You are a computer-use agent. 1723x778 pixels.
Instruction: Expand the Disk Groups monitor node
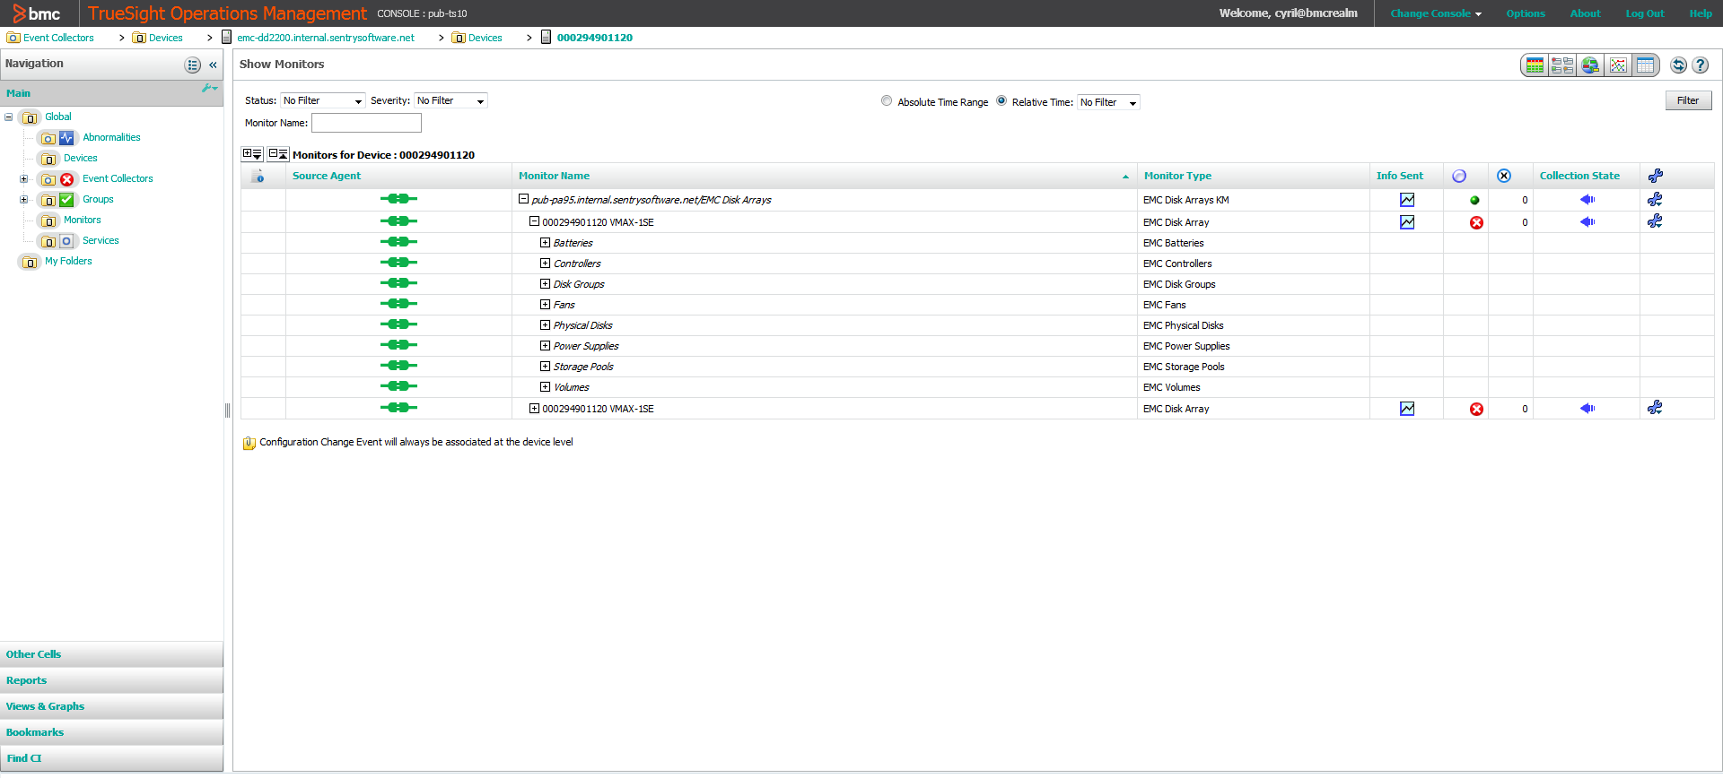pyautogui.click(x=545, y=283)
